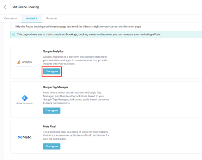Click the Google Analytics bar-chart logo

click(x=19, y=62)
